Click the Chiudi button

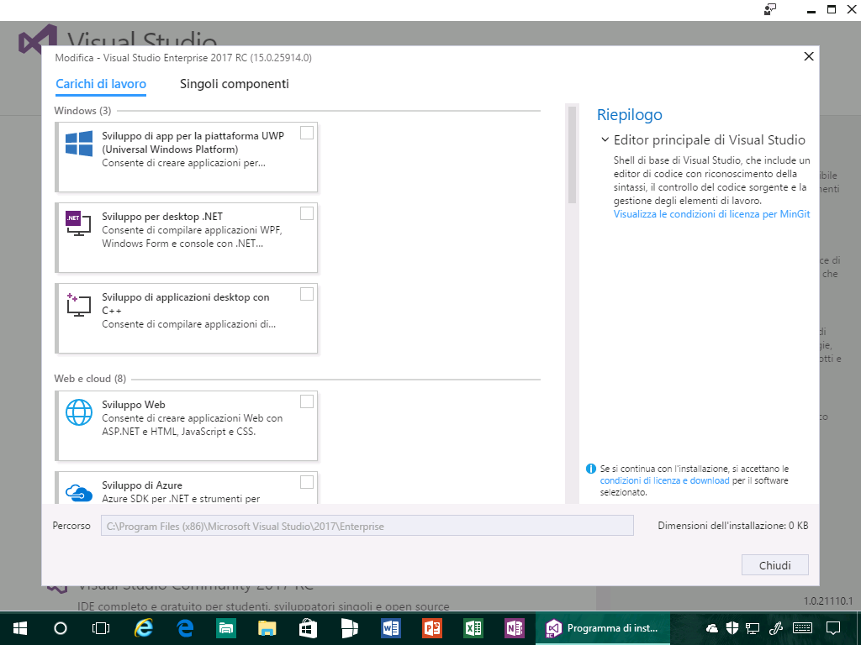coord(774,565)
